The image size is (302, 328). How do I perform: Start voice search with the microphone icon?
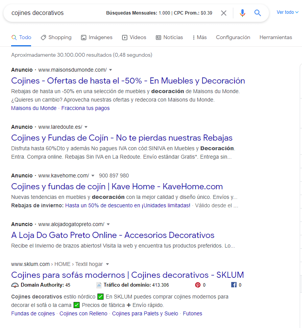tap(242, 13)
